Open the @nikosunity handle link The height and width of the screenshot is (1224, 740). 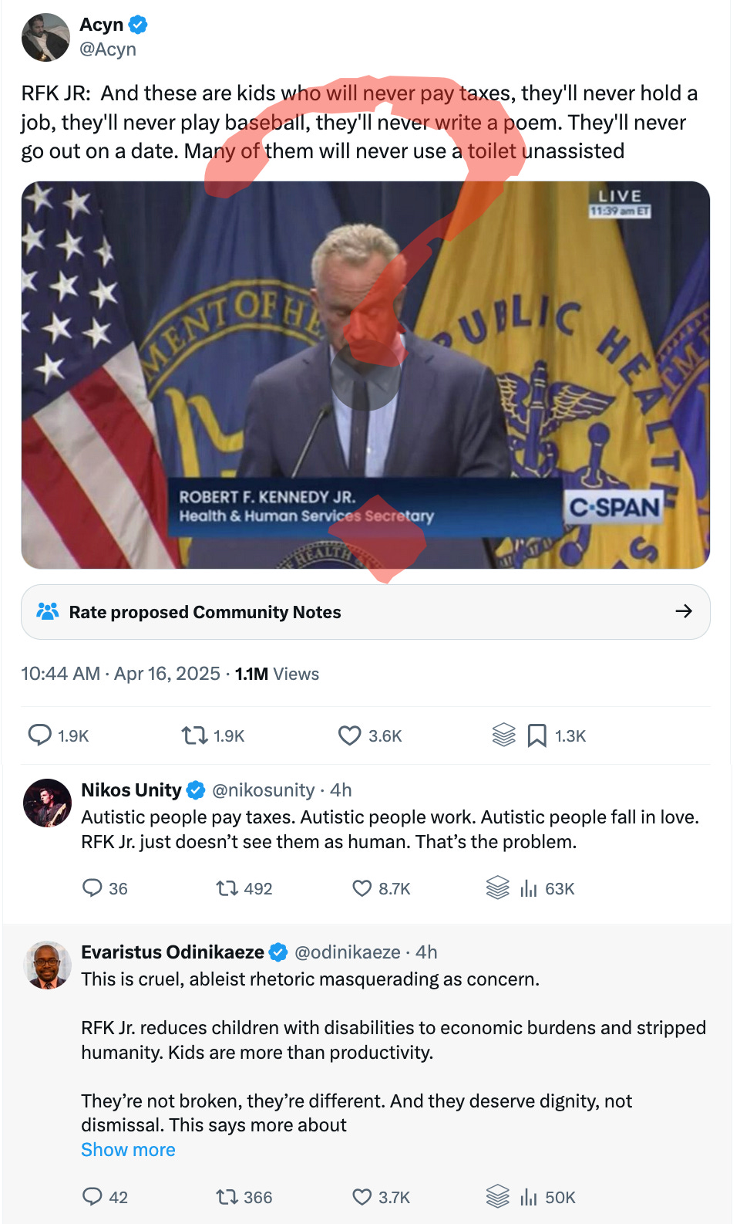(263, 790)
